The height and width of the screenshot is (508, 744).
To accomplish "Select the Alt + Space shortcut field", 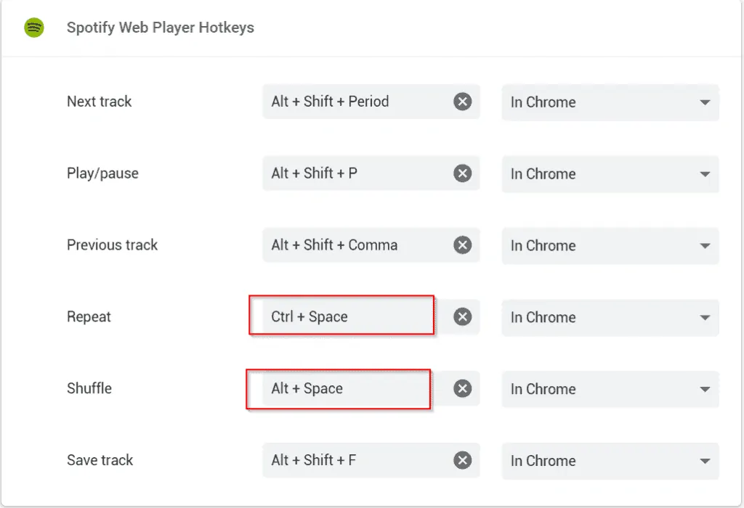I will pos(338,389).
